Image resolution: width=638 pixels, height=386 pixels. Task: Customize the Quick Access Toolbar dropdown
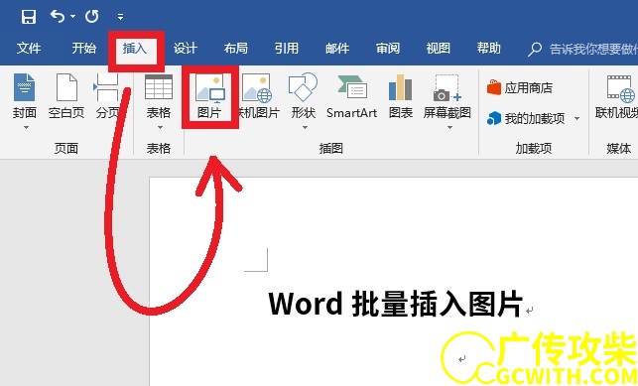120,17
